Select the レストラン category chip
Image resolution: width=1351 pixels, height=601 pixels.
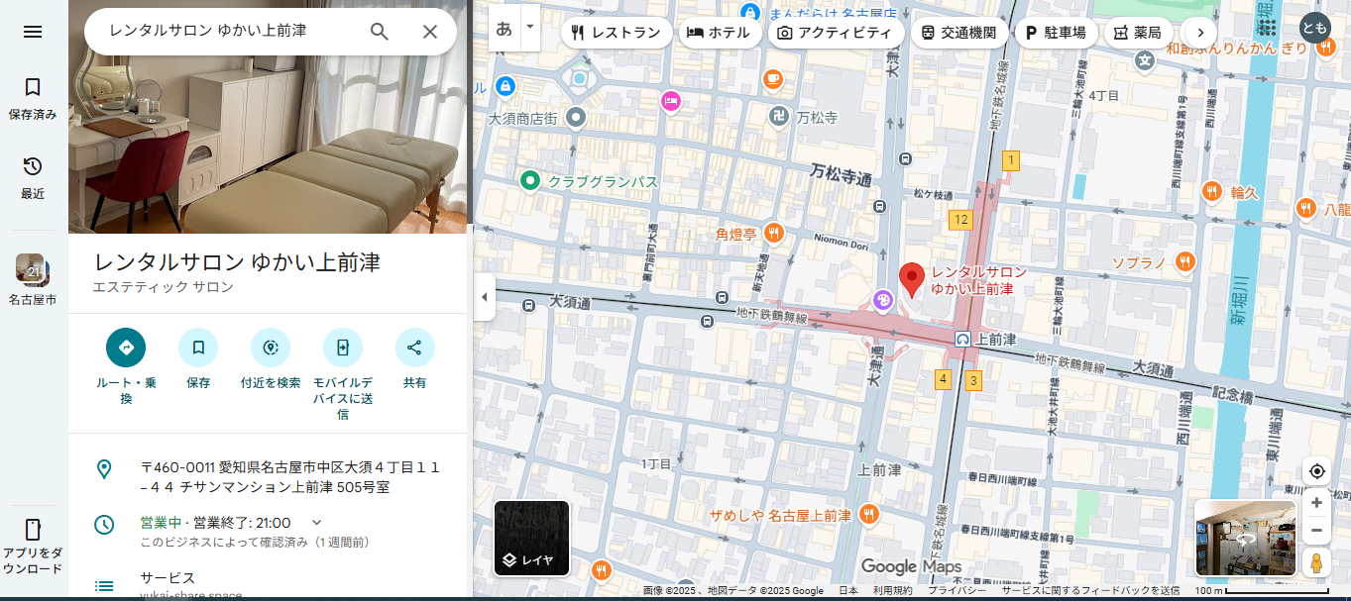click(x=616, y=33)
